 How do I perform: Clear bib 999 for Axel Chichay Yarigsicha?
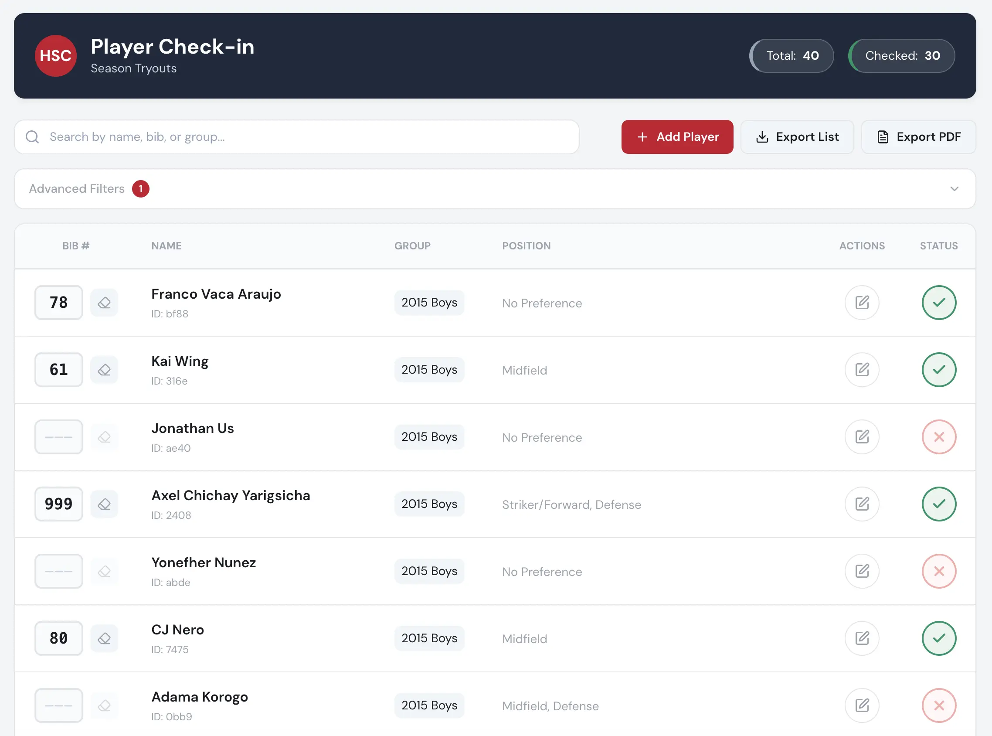[x=104, y=504]
